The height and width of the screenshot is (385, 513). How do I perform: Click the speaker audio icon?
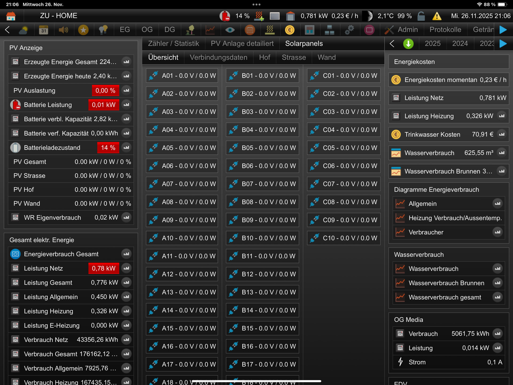(63, 30)
